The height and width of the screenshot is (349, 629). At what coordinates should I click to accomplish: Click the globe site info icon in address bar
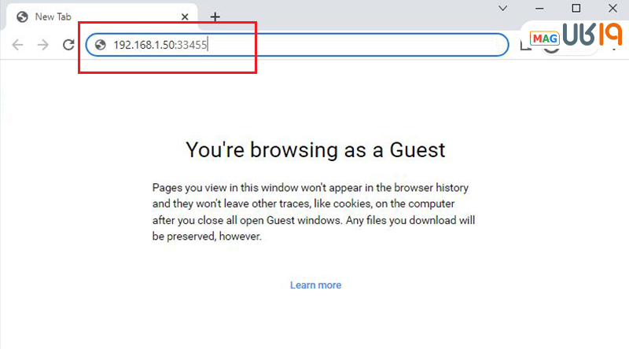(x=100, y=45)
